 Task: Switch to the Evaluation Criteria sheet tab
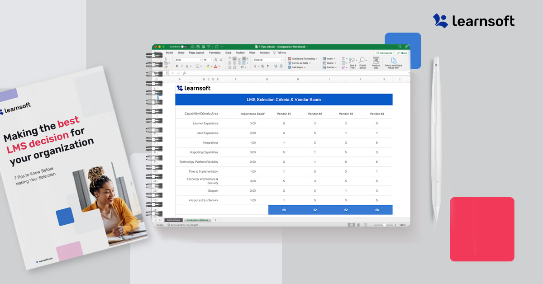coord(198,220)
